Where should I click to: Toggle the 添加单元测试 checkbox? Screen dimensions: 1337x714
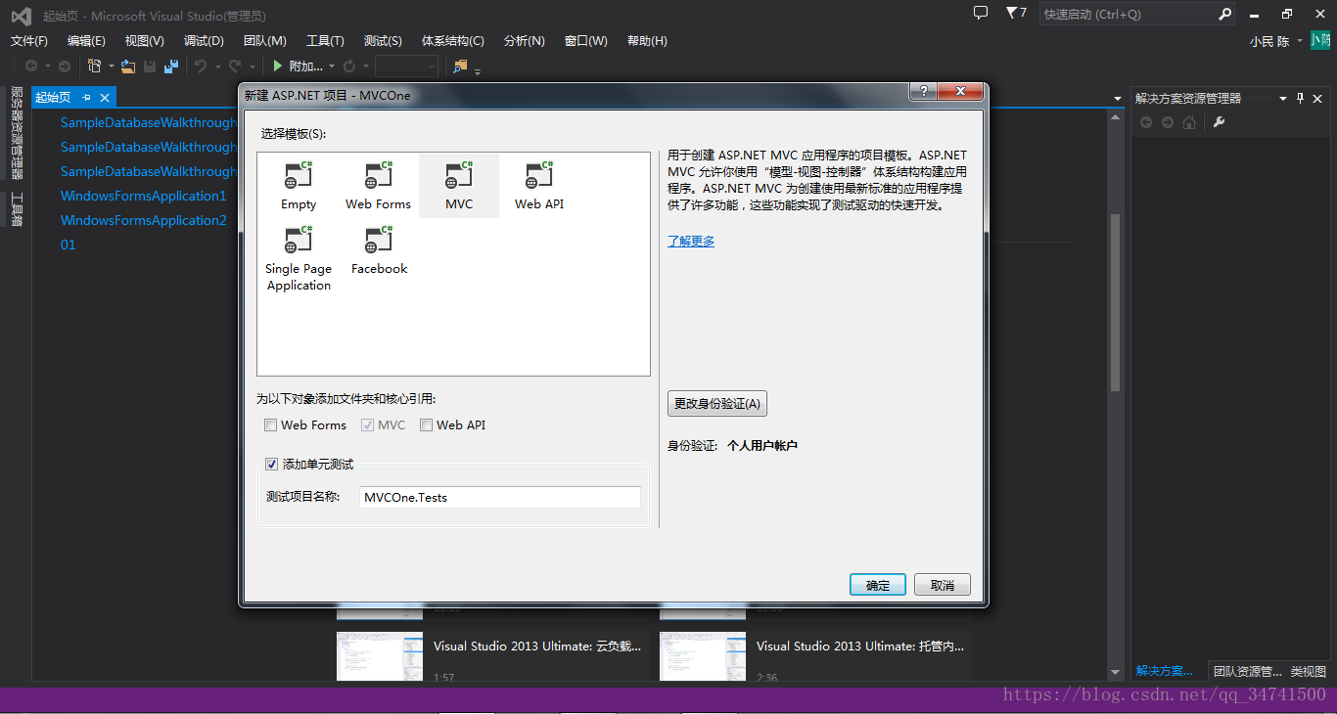pos(272,465)
